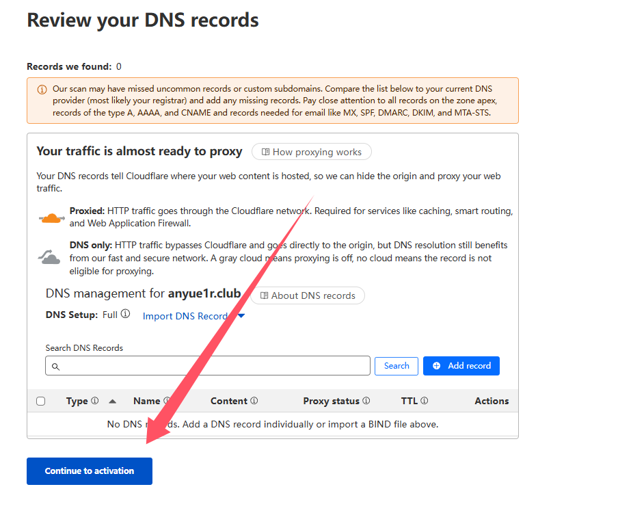Click the Actions column header
The width and height of the screenshot is (618, 528).
(492, 401)
